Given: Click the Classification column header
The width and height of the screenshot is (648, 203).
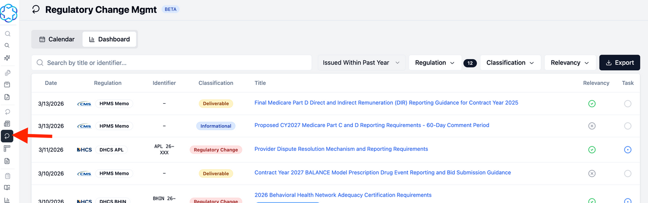Looking at the screenshot, I should [216, 83].
